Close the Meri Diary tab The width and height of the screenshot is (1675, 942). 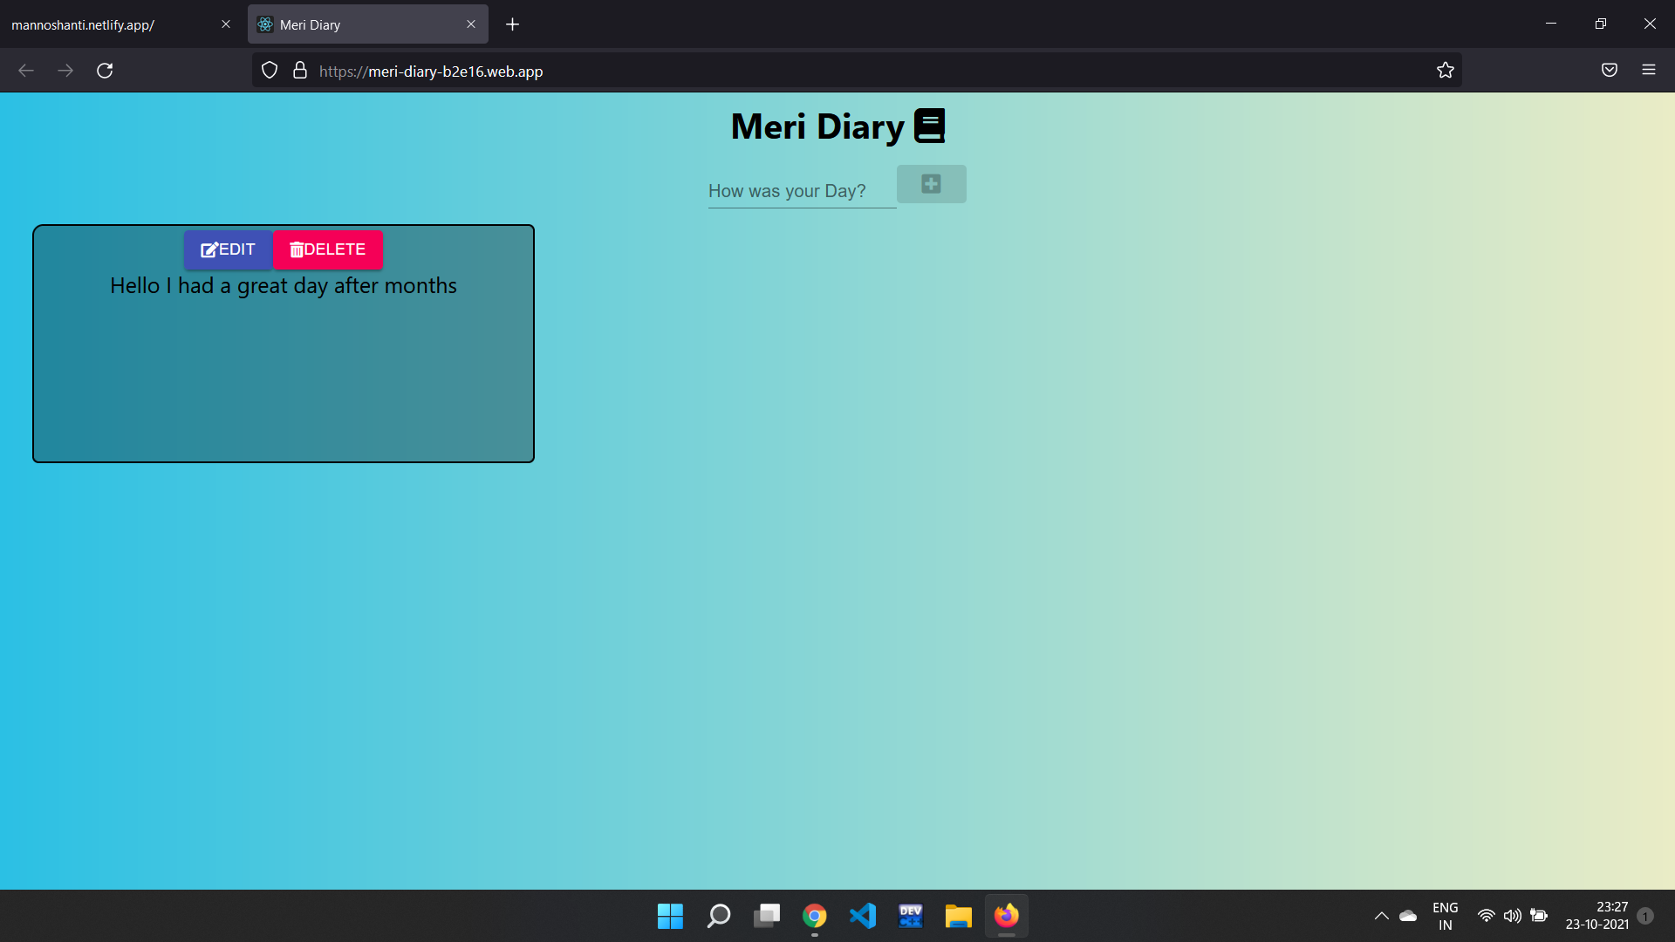471,24
